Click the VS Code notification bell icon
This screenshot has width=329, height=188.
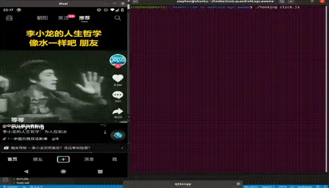(324, 186)
